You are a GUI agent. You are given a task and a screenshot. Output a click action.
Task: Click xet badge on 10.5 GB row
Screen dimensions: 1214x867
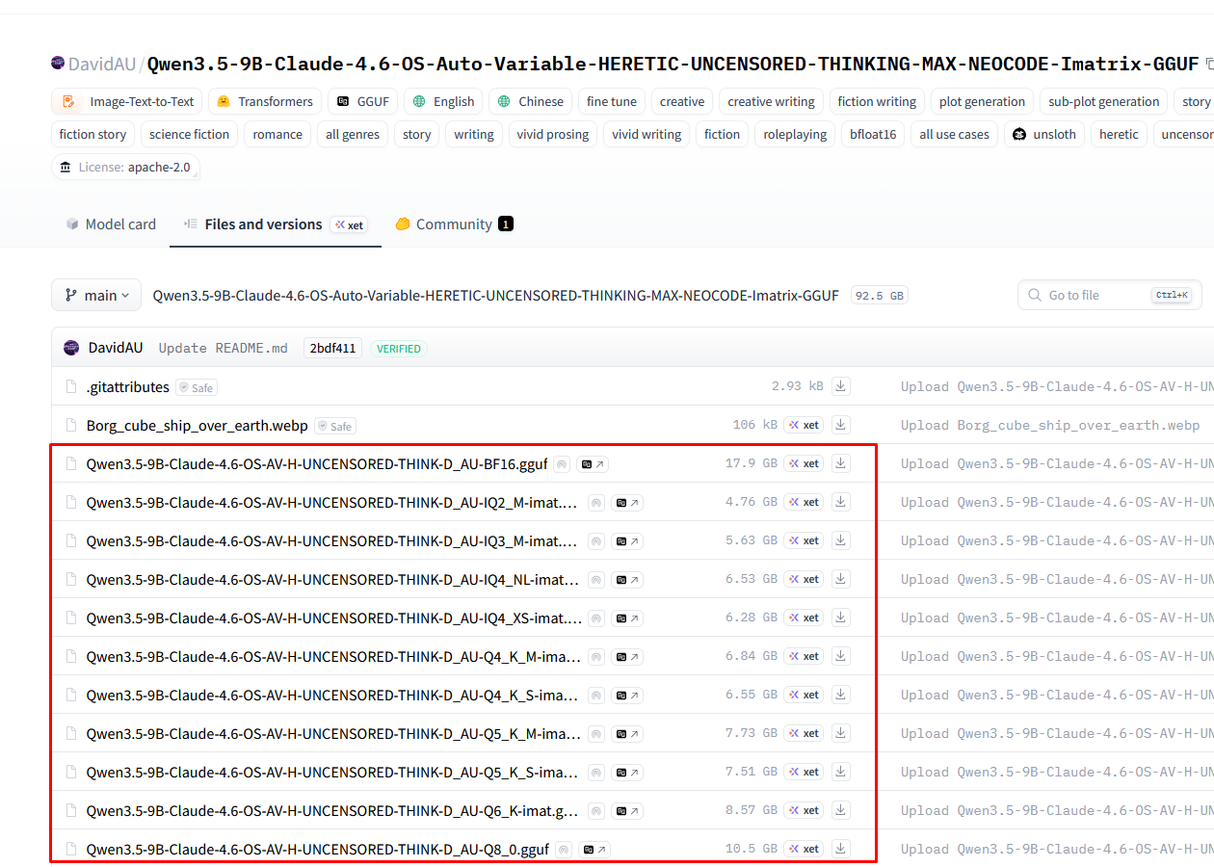805,849
